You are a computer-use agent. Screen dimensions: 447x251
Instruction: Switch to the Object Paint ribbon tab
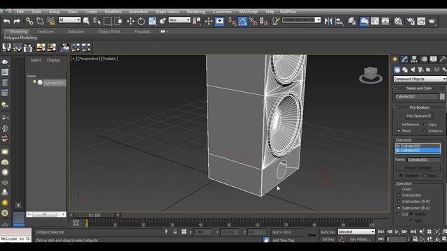point(109,31)
